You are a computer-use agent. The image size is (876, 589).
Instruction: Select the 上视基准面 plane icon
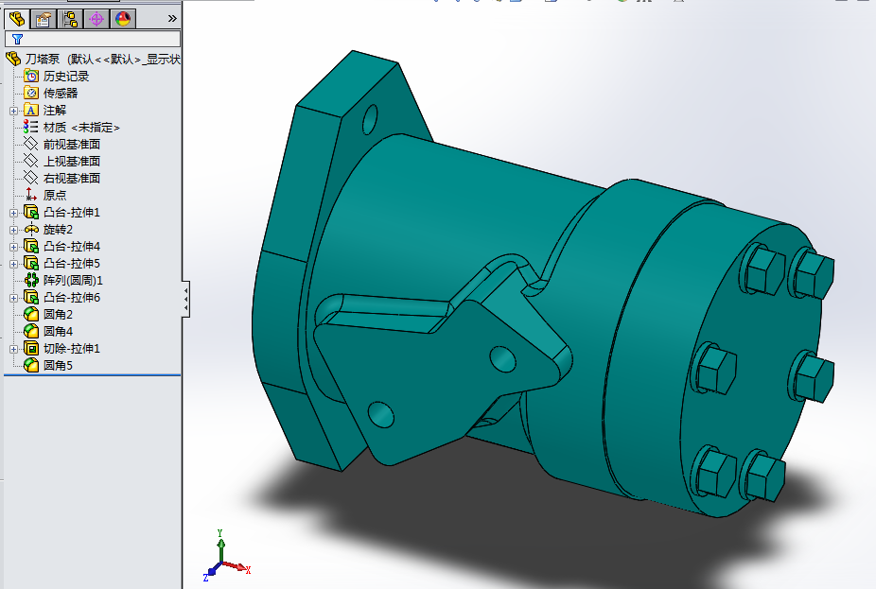30,161
